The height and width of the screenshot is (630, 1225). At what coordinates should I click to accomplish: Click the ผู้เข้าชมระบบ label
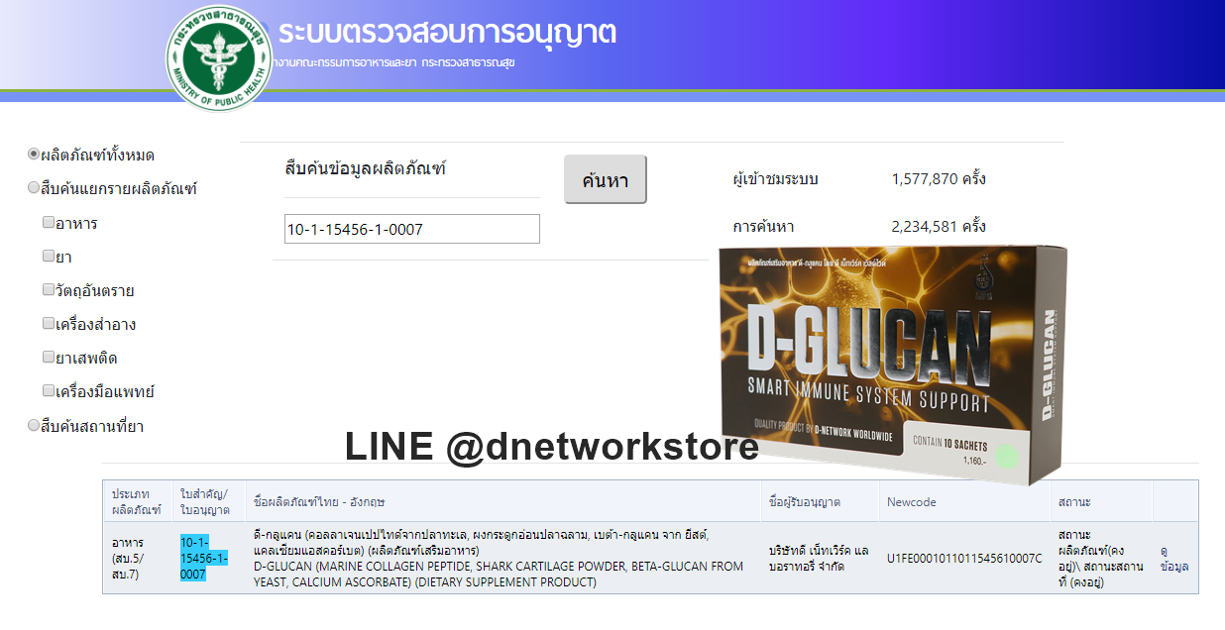coord(776,179)
